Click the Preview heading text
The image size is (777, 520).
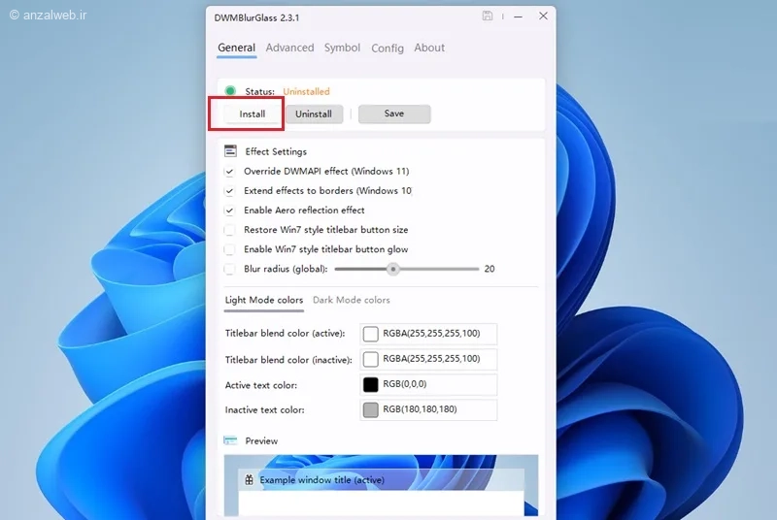pyautogui.click(x=261, y=440)
